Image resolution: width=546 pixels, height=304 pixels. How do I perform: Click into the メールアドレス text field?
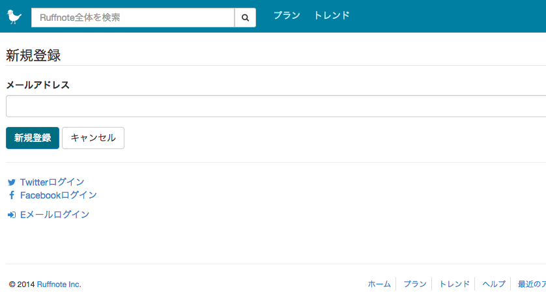point(274,106)
